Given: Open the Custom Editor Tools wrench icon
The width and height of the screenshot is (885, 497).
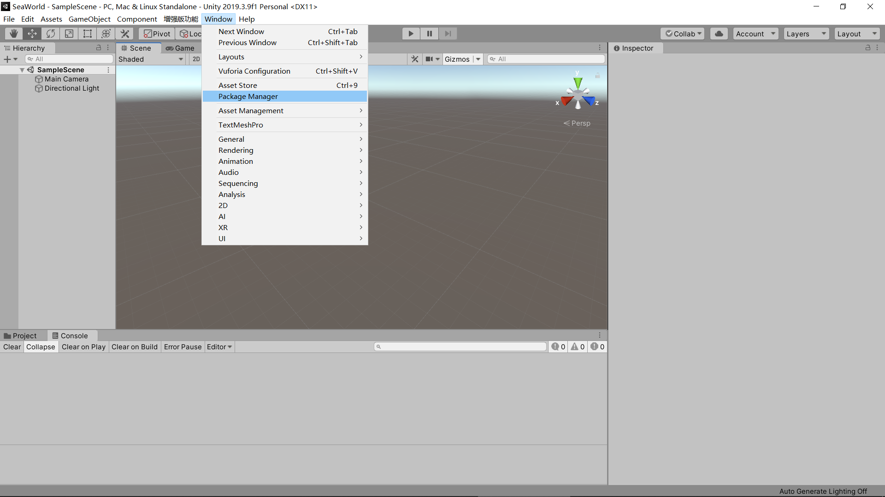Looking at the screenshot, I should tap(124, 33).
